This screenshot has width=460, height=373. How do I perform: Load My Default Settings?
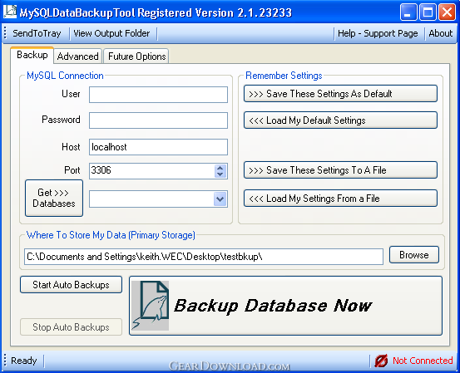tap(340, 120)
